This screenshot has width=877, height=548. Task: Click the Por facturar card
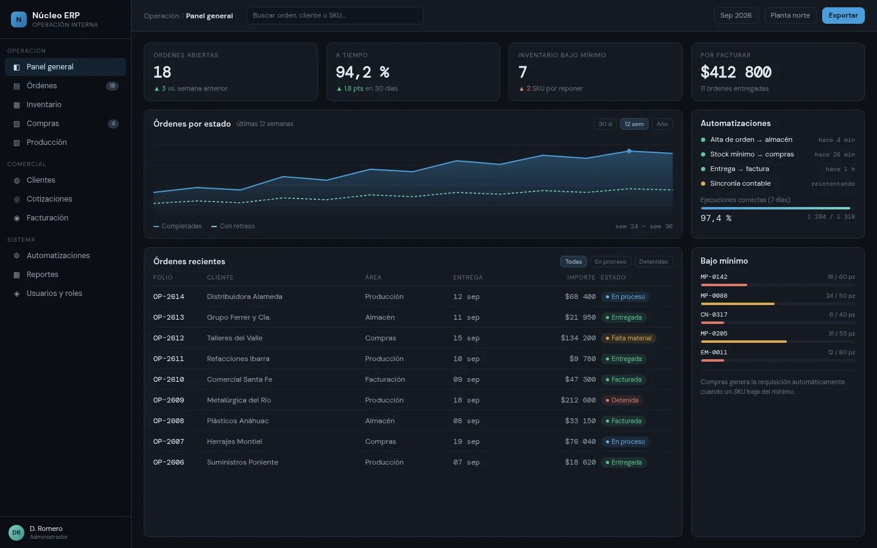coord(778,72)
